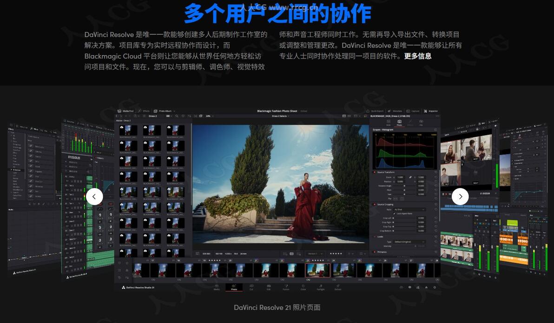
Task: Toggle Lock Aspect Ratio checkbox
Action: 394,213
